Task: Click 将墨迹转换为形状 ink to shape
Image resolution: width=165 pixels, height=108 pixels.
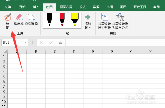Action: coord(104,22)
